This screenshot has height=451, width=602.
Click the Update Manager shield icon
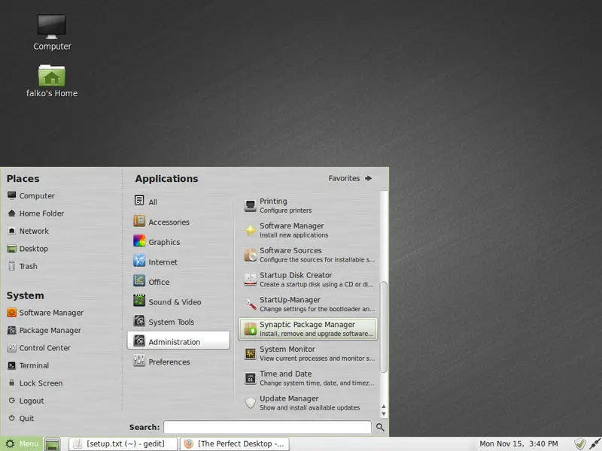click(x=251, y=403)
